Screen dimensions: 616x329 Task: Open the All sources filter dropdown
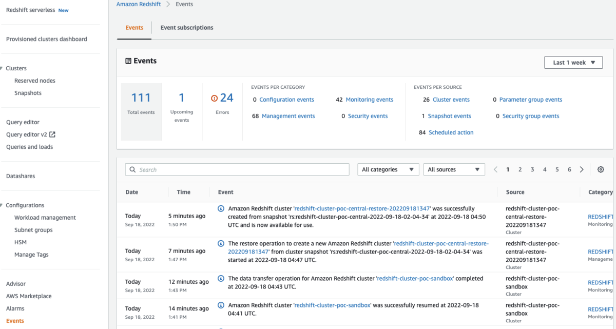point(454,169)
